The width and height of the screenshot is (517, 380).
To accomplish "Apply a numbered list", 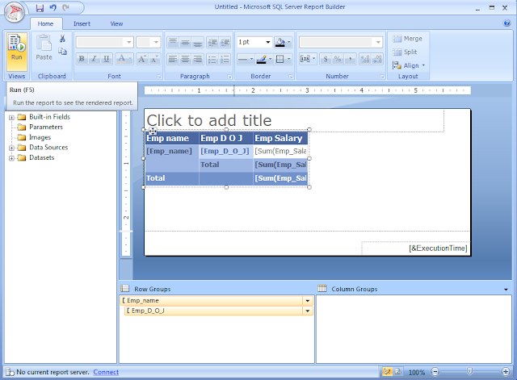I will (225, 59).
